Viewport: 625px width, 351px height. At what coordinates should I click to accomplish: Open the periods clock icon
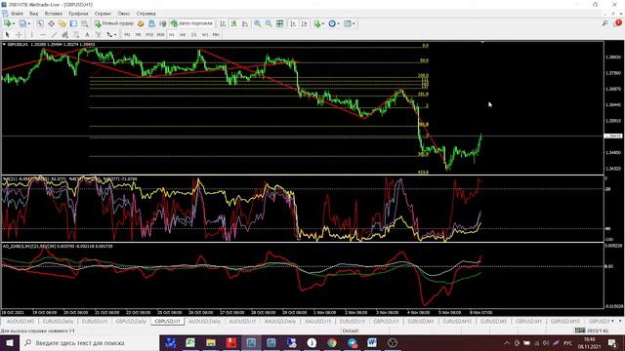pos(332,23)
